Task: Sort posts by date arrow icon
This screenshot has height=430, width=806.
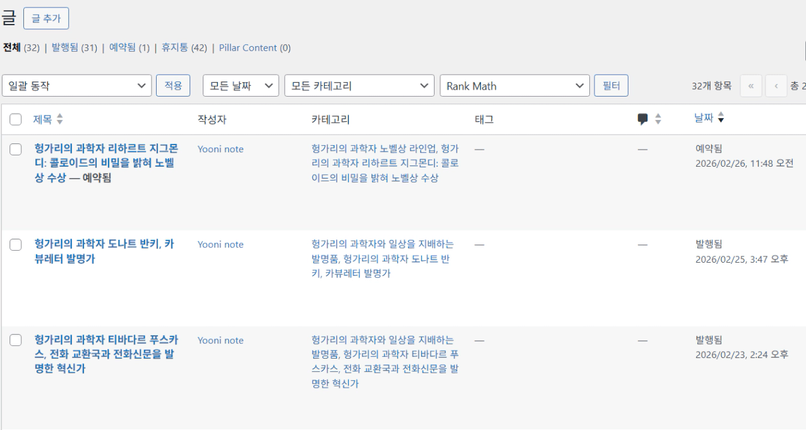Action: pos(721,119)
